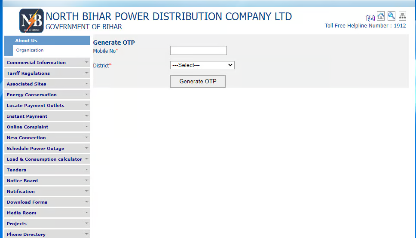416x238 pixels.
Task: Switch language to Hindi (हिंदी)
Action: [x=370, y=18]
